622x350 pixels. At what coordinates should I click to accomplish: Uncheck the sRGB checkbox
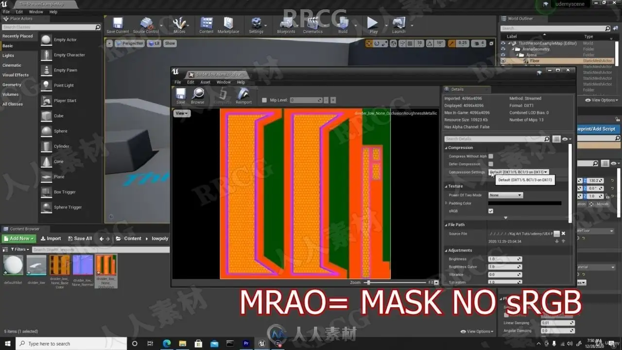(491, 211)
